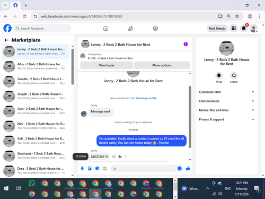Image resolution: width=265 pixels, height=199 pixels.
Task: Open Task View on taskbar
Action: 19,188
